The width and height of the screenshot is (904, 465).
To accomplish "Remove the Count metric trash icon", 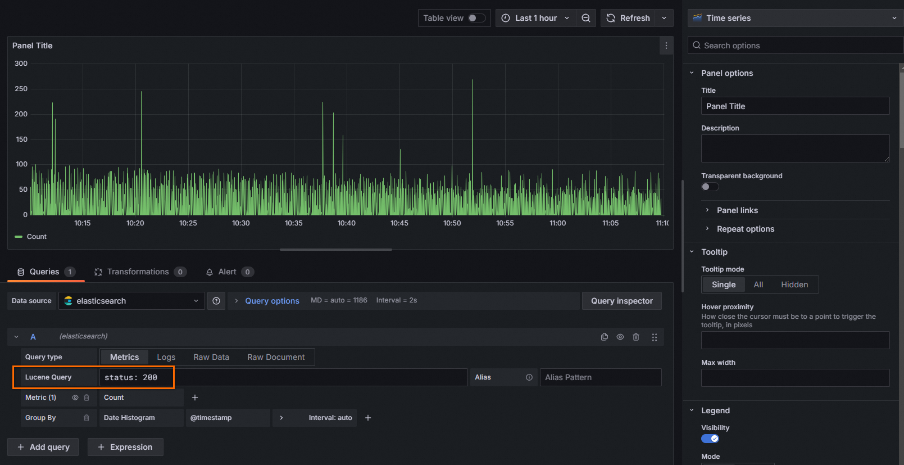I will coord(87,398).
